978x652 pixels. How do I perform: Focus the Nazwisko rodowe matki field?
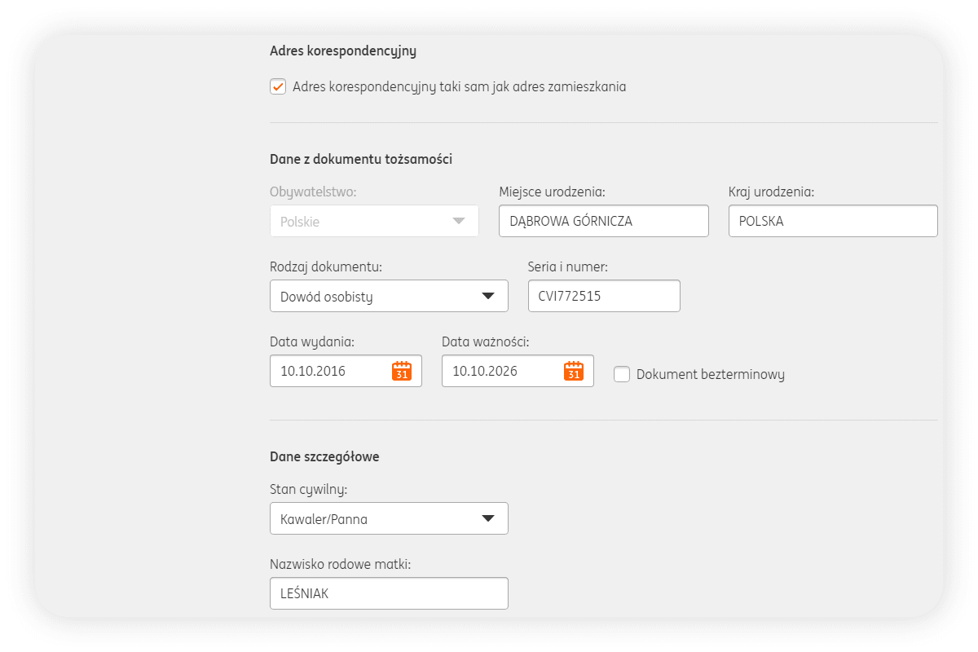pos(389,593)
